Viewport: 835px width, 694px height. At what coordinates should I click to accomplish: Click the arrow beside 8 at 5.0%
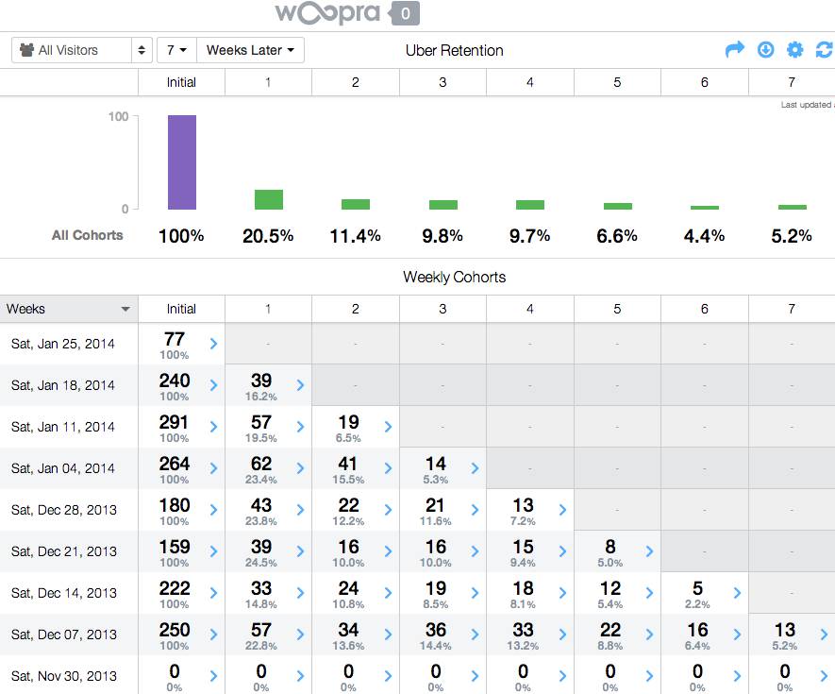(650, 551)
